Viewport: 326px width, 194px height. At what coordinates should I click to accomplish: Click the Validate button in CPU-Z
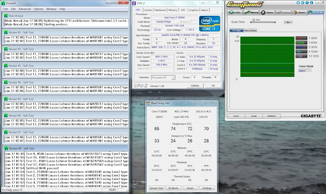195,86
